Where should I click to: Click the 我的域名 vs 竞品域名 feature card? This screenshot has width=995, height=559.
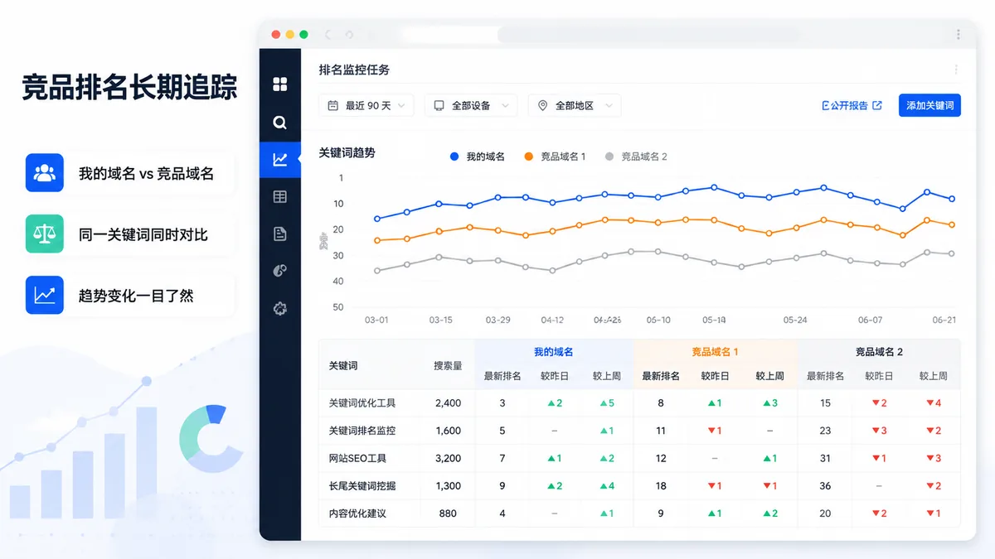129,173
